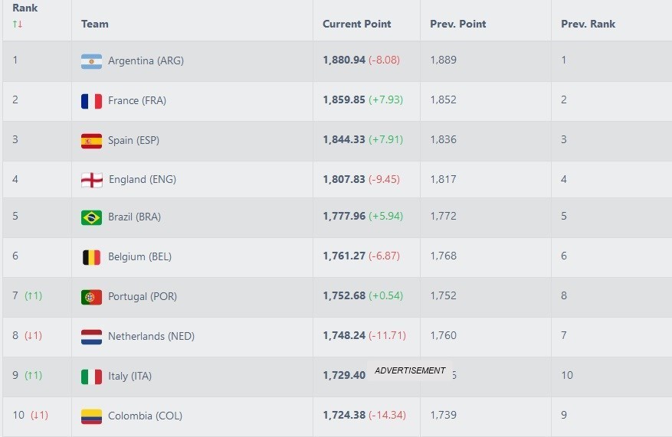Click the Belgium flag icon

(91, 257)
